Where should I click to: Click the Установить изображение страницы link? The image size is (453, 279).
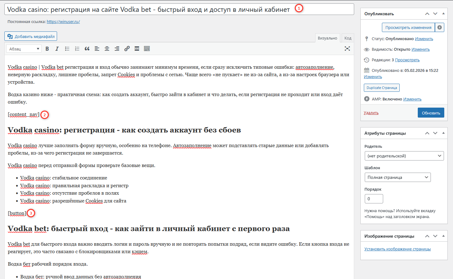tap(398, 249)
